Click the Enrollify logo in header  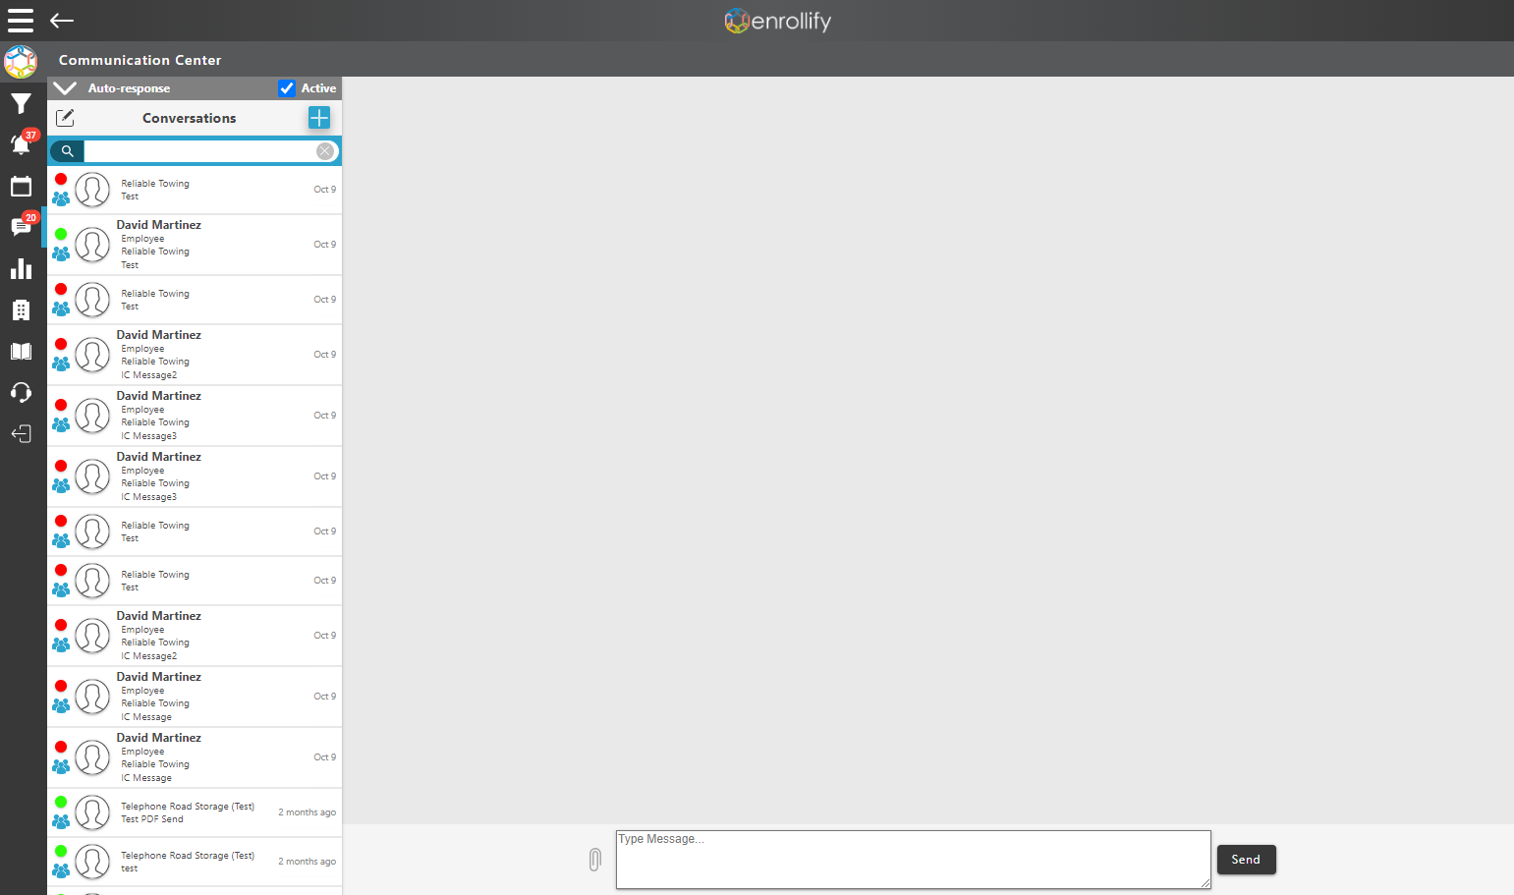point(777,21)
